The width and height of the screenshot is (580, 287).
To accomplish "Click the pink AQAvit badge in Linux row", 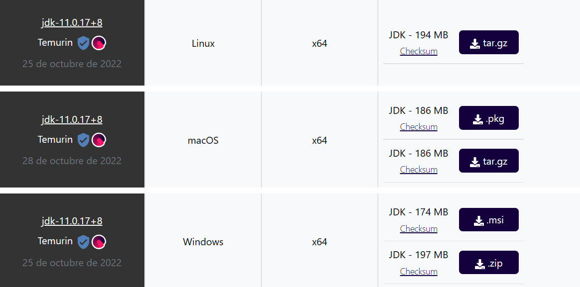I will point(99,43).
